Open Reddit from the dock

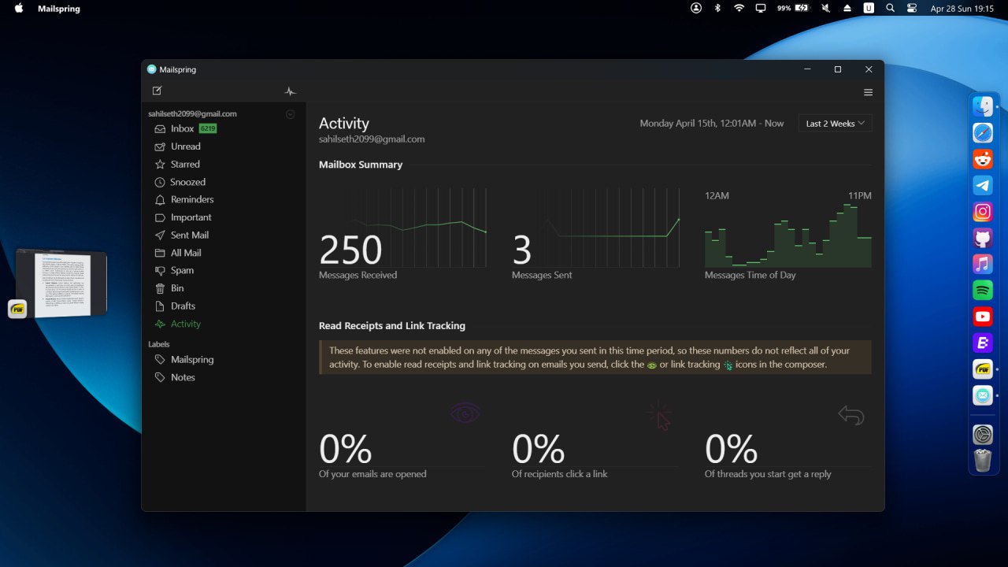pos(983,159)
